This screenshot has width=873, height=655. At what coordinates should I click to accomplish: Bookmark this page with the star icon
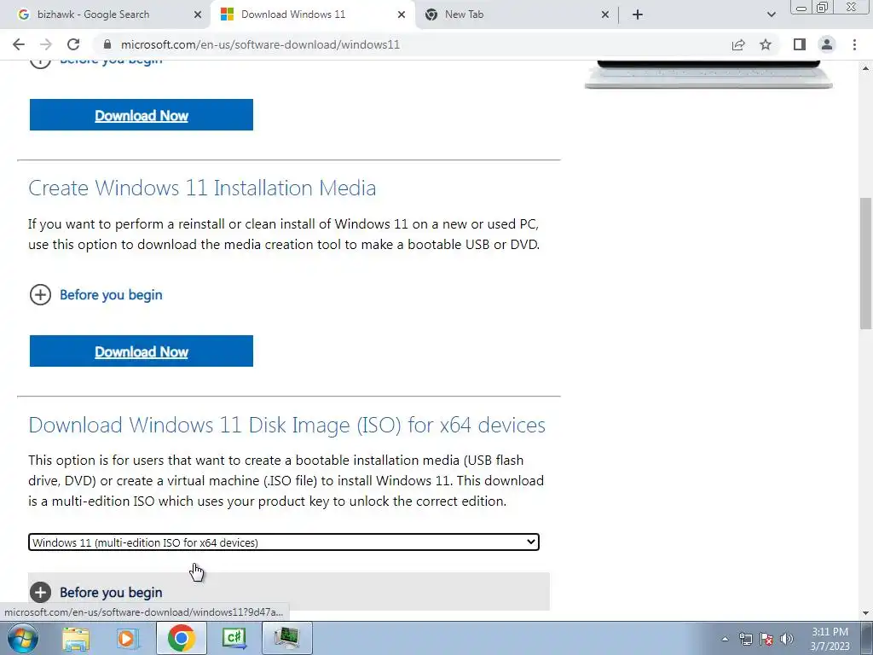766,44
